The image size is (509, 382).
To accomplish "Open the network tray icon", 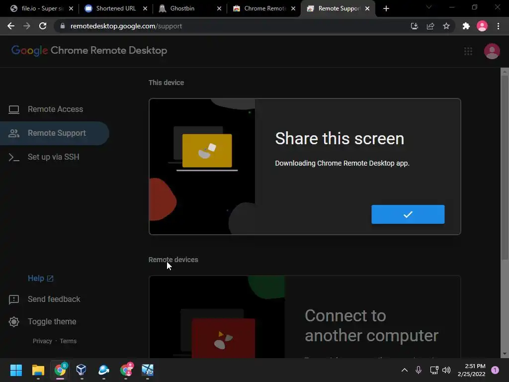I will [434, 370].
